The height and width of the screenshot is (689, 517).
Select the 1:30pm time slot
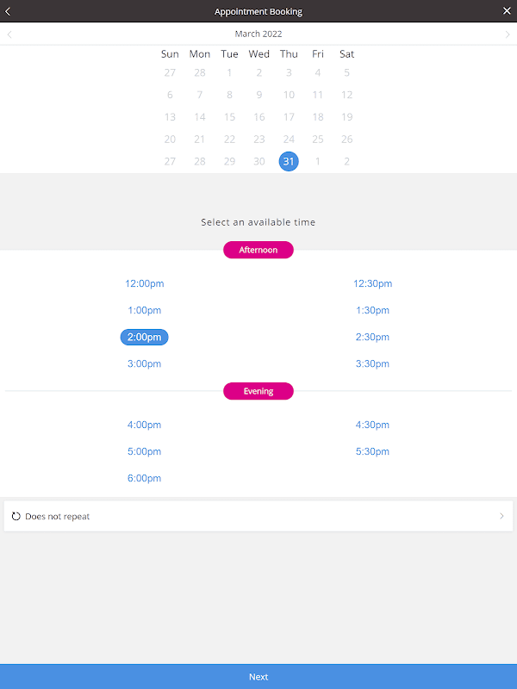click(372, 310)
